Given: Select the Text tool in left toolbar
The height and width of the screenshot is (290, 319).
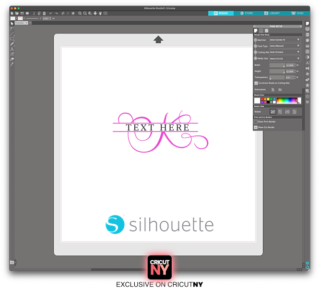Looking at the screenshot, I should pos(12,48).
